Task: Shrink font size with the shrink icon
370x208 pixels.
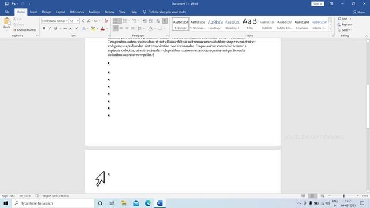Action: [88, 21]
